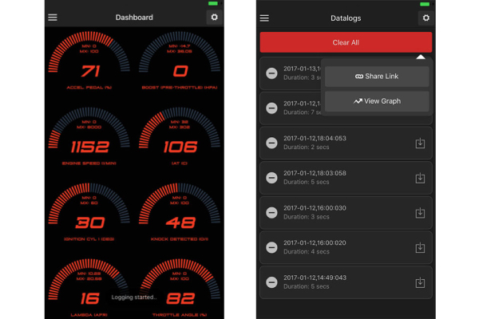Remove the 2017-01-12,18:03:058 log using minus icon
This screenshot has width=479, height=319.
click(x=271, y=178)
